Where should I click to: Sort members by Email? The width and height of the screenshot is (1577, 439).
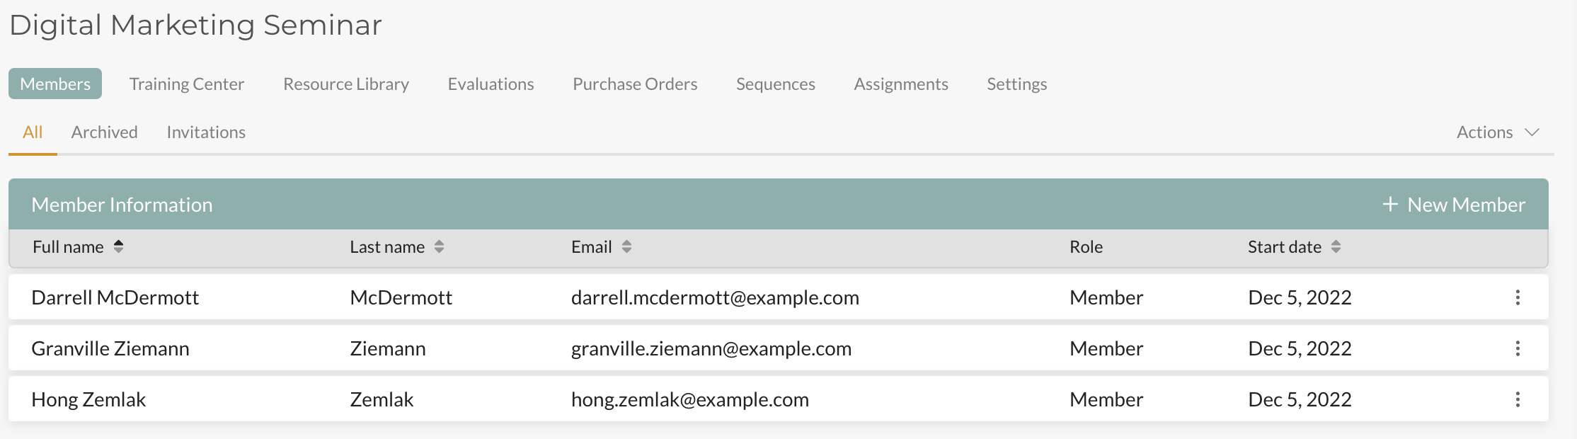point(626,246)
